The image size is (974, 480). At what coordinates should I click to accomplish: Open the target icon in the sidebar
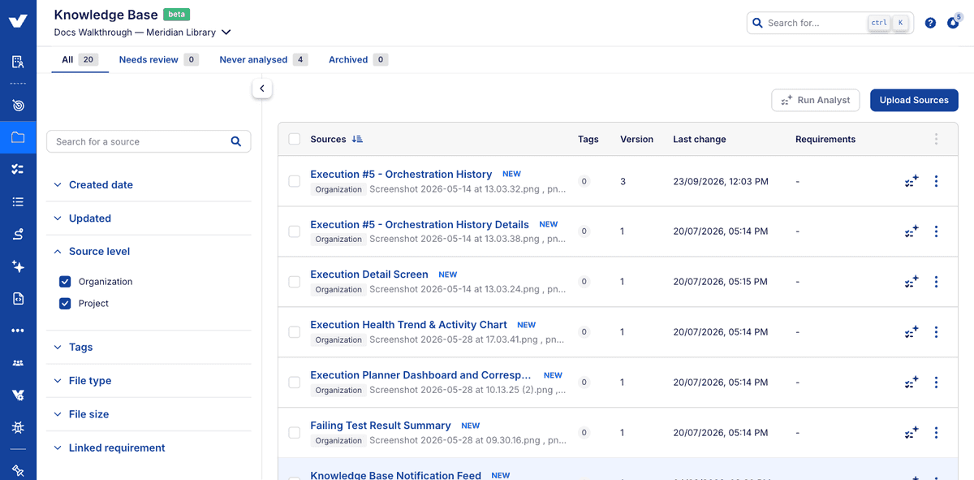click(18, 106)
